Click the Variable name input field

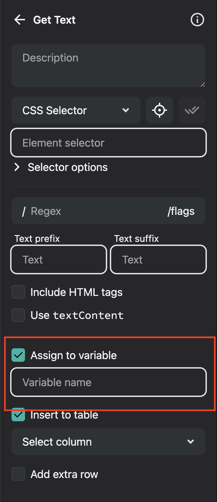108,382
